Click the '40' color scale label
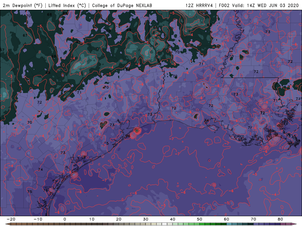Screen dimensions: 302x226 point(173,219)
